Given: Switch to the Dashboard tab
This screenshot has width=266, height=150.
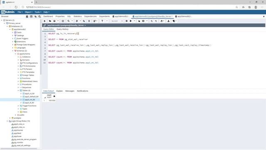Looking at the screenshot, I should [x=48, y=16].
